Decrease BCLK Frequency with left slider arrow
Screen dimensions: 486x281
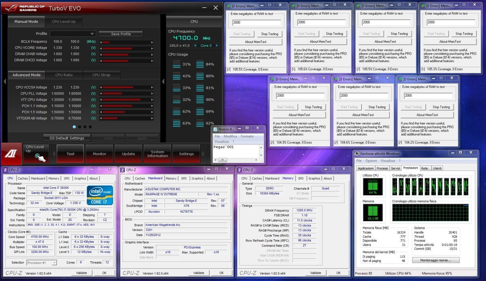coord(101,42)
